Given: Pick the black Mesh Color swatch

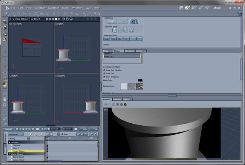Looking at the screenshot, I should (x=140, y=80).
